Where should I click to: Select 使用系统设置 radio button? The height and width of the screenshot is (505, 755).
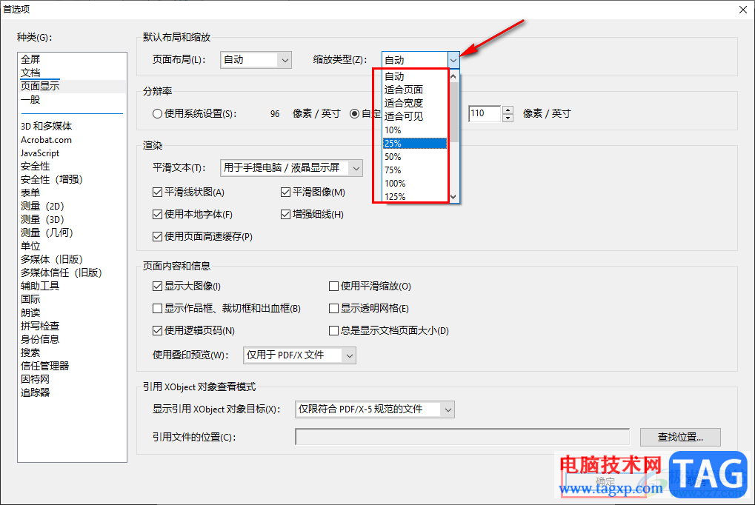[x=158, y=114]
